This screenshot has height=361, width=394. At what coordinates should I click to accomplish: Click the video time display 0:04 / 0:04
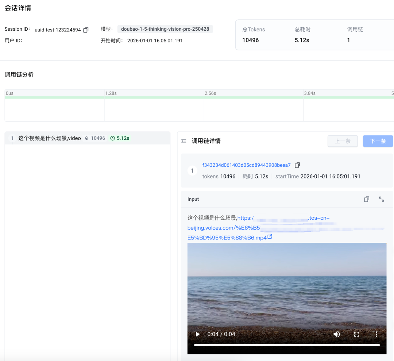click(x=221, y=334)
